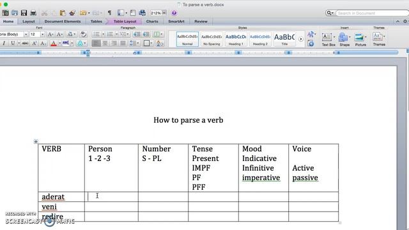The width and height of the screenshot is (409, 230).
Task: Toggle superscript formatting
Action: (34, 43)
